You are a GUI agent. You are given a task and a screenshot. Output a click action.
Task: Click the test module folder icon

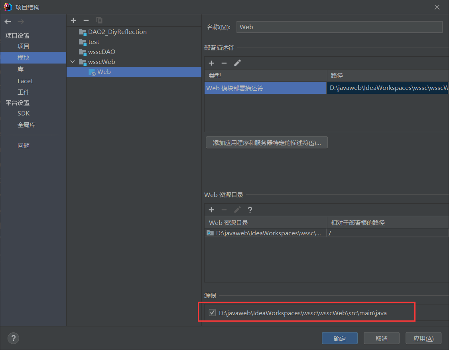[83, 42]
